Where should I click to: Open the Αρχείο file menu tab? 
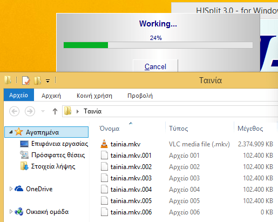pos(19,95)
